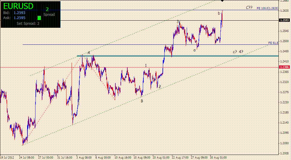Screen dimensions: 291x160
Task: Click the Bid value 1.2593 in info panel
Action: pyautogui.click(x=19, y=13)
